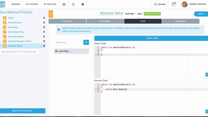Expand the Starter Code editor fullscreen icon
The height and width of the screenshot is (117, 208).
(207, 74)
